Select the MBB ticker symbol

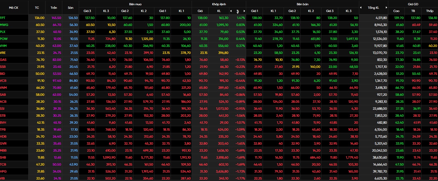click(3, 151)
